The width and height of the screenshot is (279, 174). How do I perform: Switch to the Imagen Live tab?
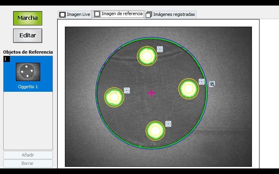[x=74, y=14]
